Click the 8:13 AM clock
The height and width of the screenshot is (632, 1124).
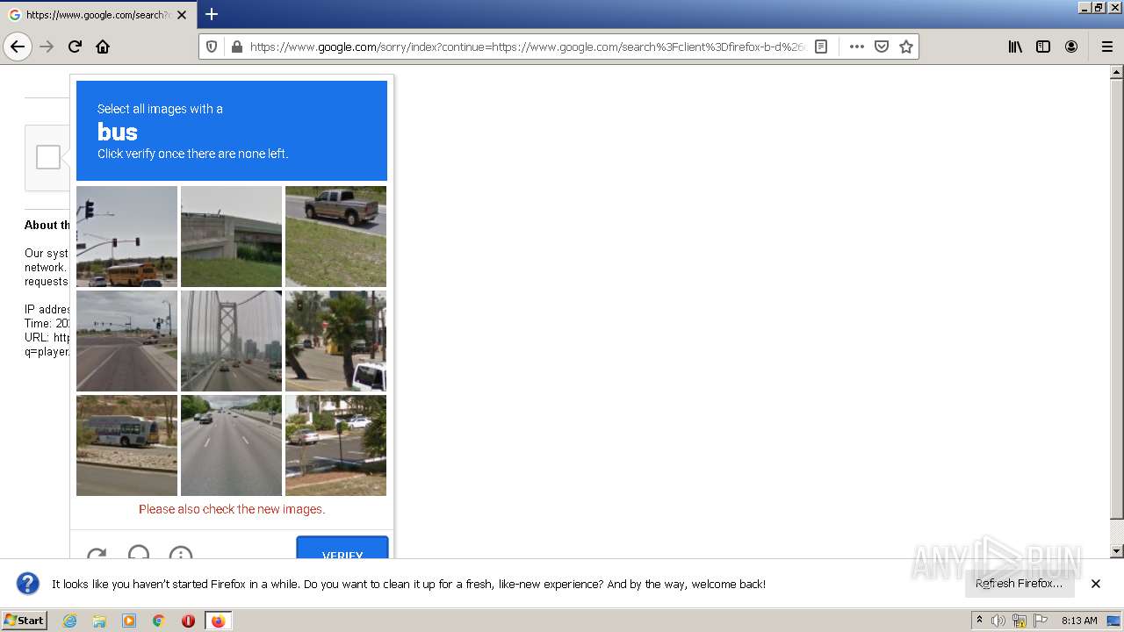1079,621
